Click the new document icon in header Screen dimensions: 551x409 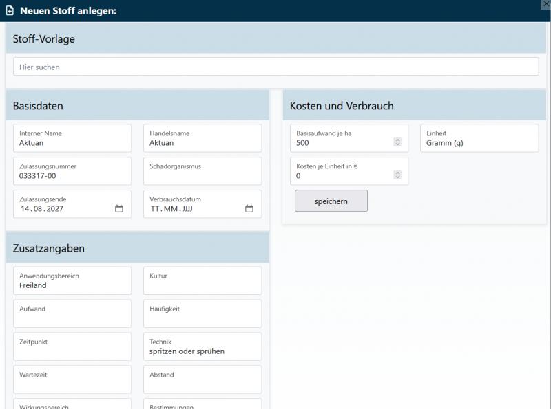(x=10, y=11)
